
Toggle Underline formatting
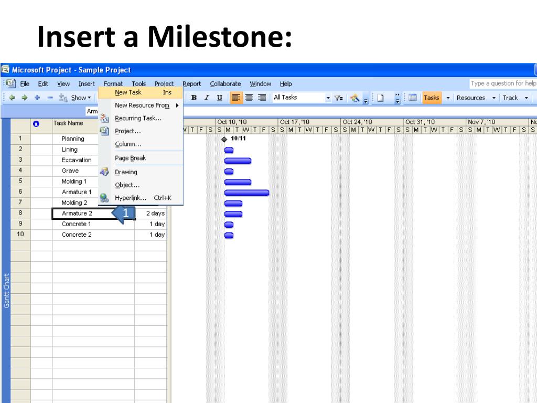coord(220,98)
